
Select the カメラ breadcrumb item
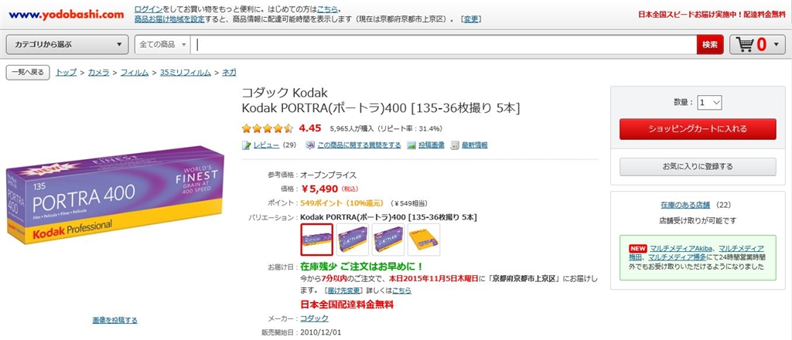98,73
